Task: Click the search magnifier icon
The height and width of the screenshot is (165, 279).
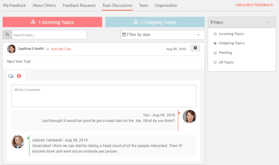Action: point(7,34)
